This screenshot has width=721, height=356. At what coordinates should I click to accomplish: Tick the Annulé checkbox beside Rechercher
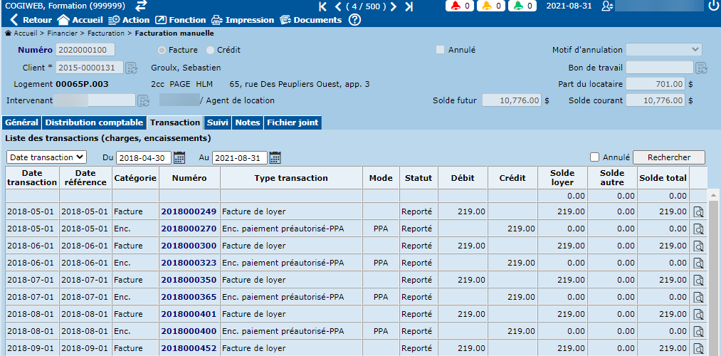click(595, 157)
